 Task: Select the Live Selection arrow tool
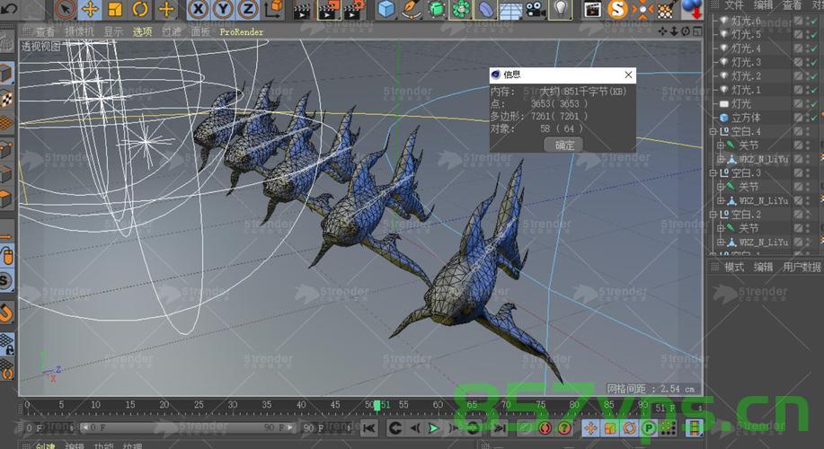click(x=66, y=9)
